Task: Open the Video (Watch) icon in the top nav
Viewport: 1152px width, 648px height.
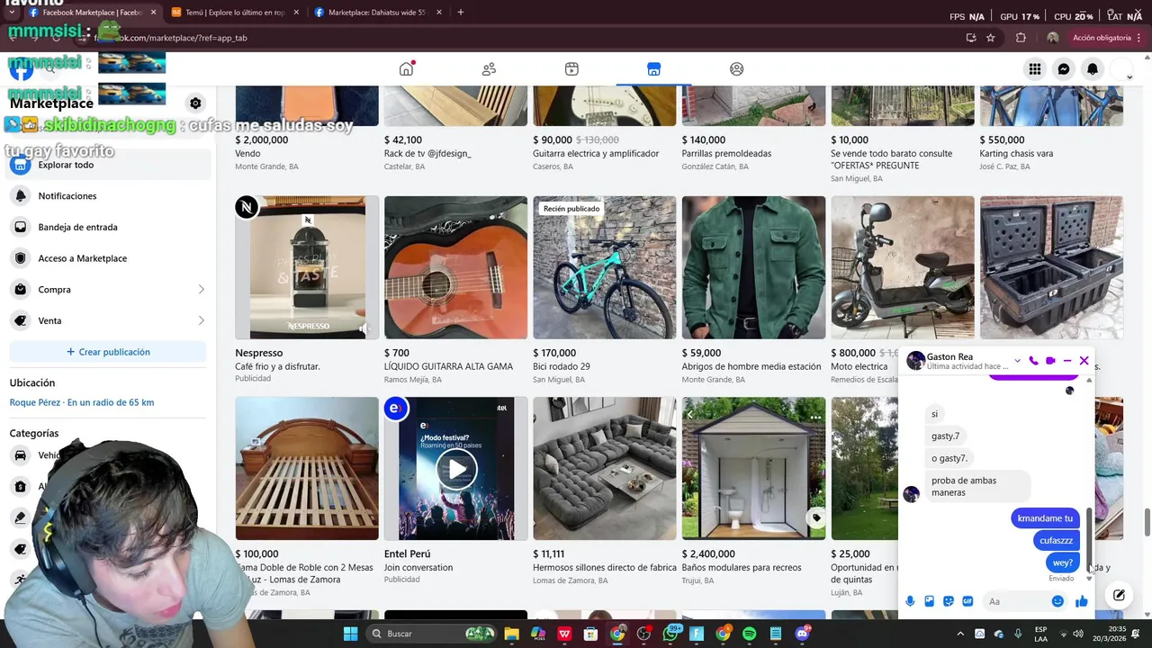Action: [571, 69]
